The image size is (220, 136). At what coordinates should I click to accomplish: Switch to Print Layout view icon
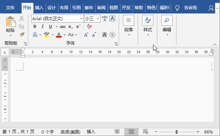tap(131, 132)
